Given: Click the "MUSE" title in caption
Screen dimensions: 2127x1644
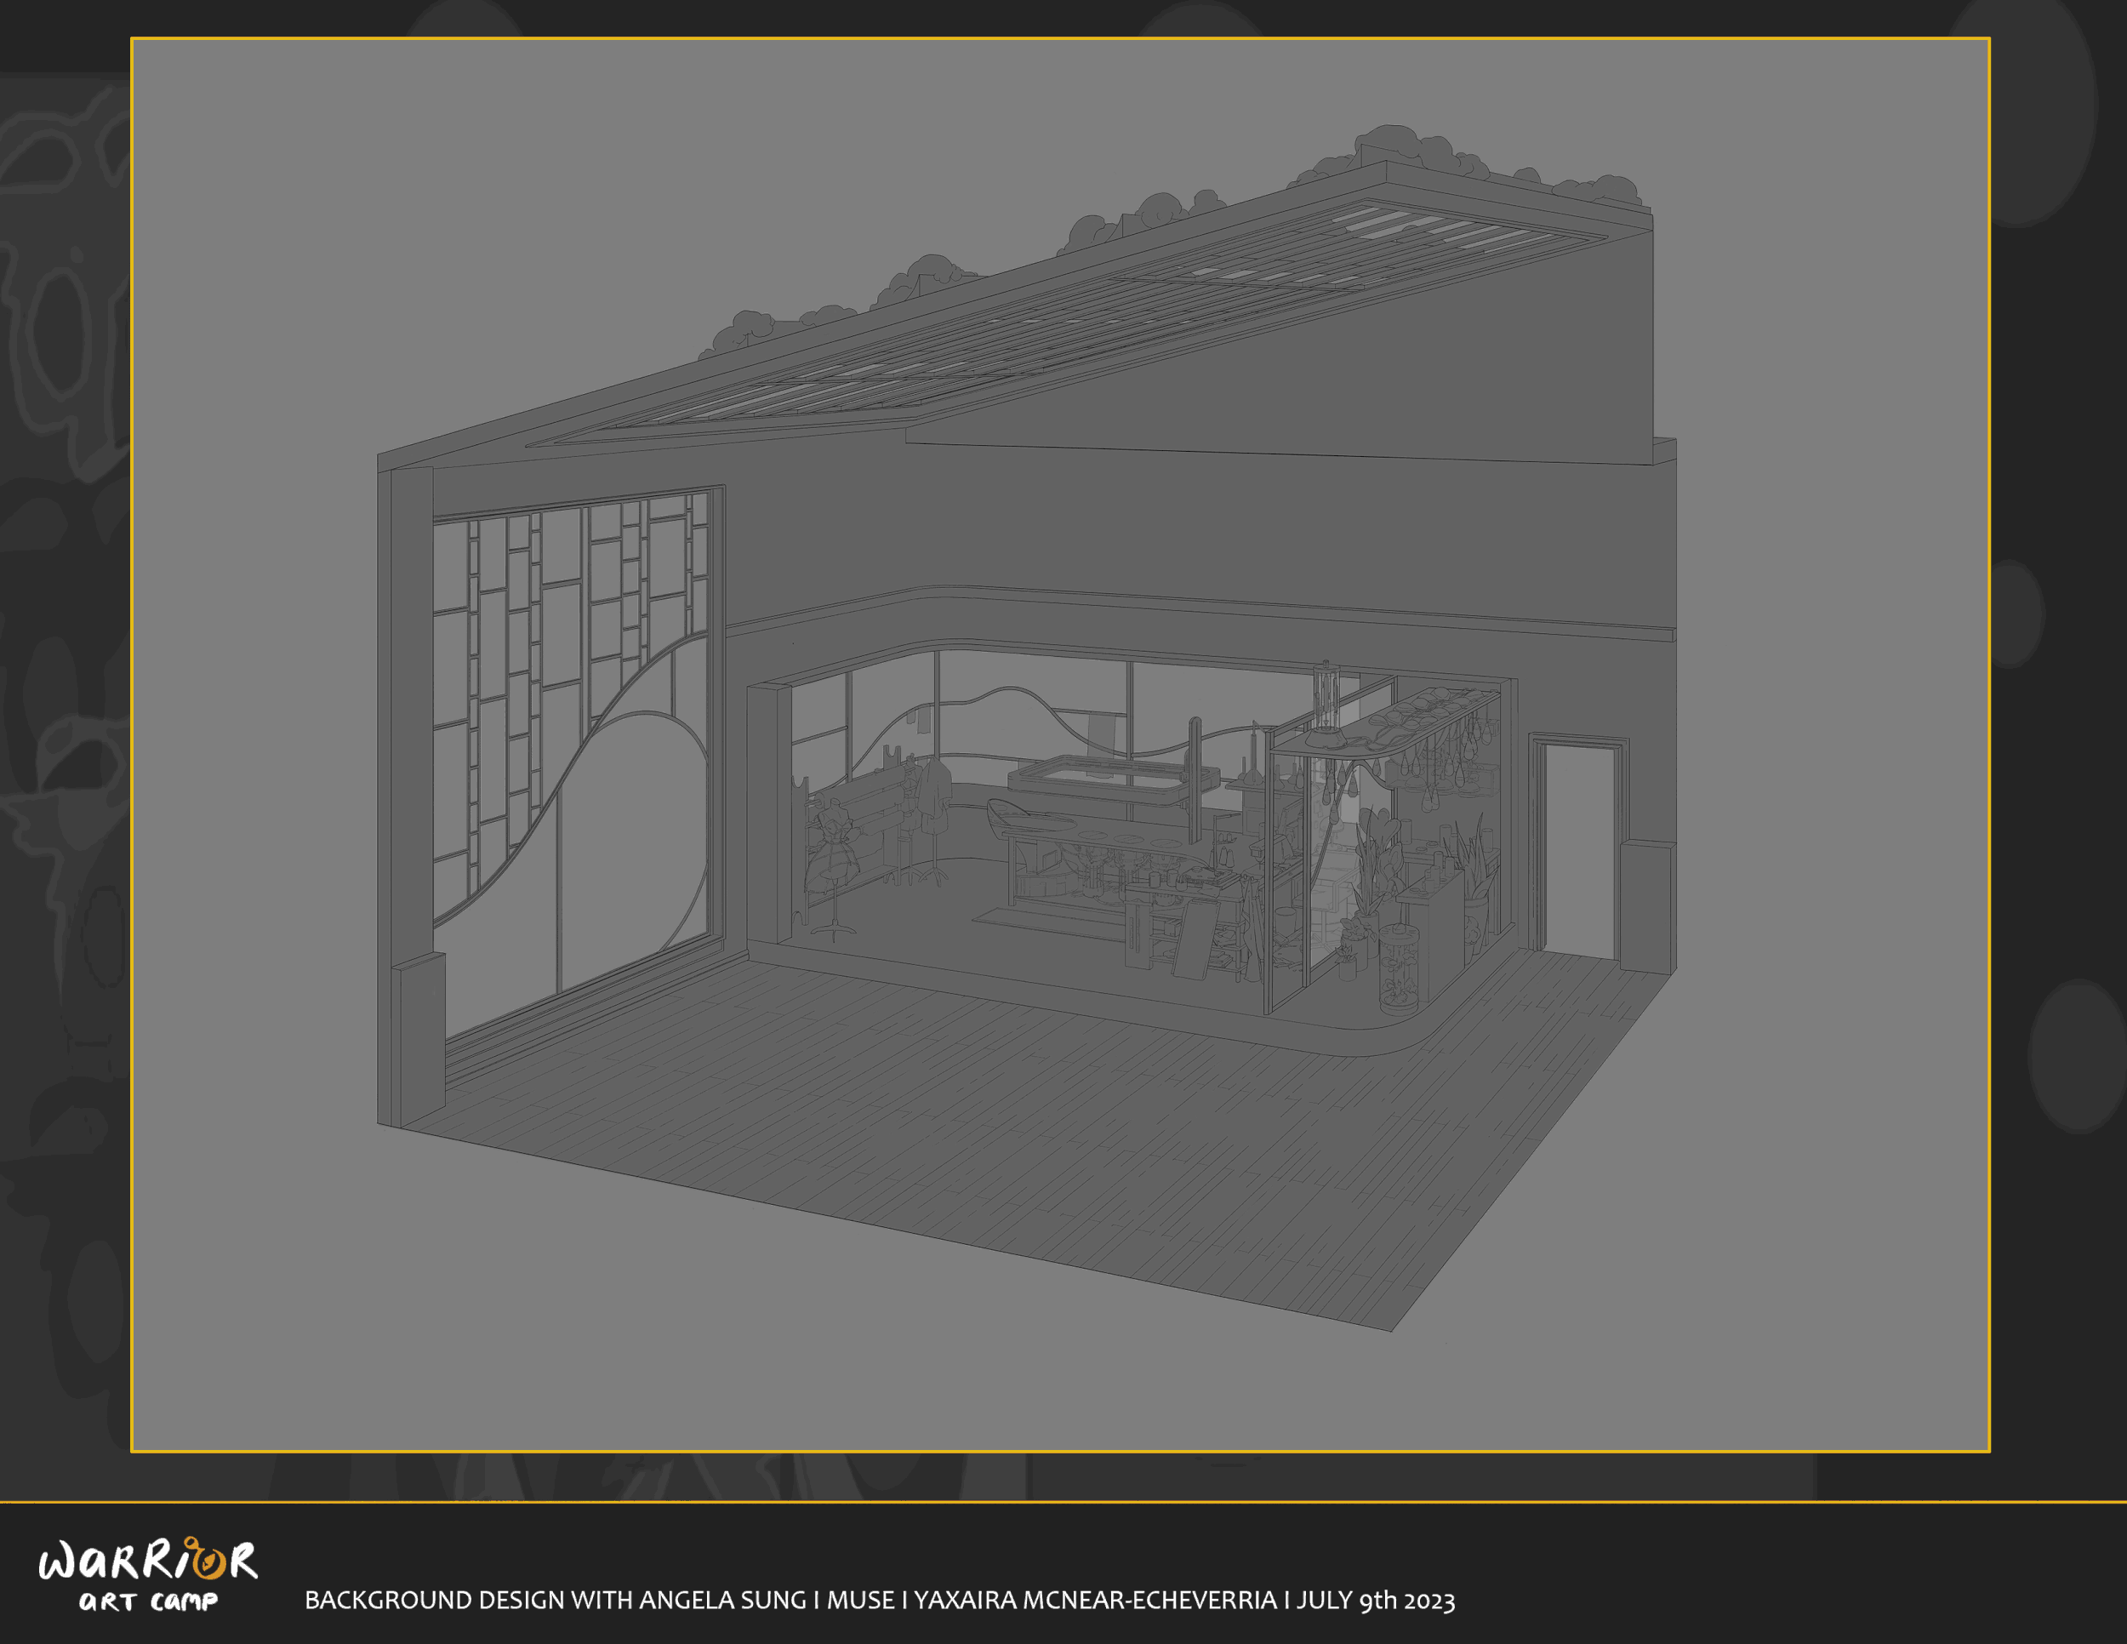Looking at the screenshot, I should tap(860, 1600).
